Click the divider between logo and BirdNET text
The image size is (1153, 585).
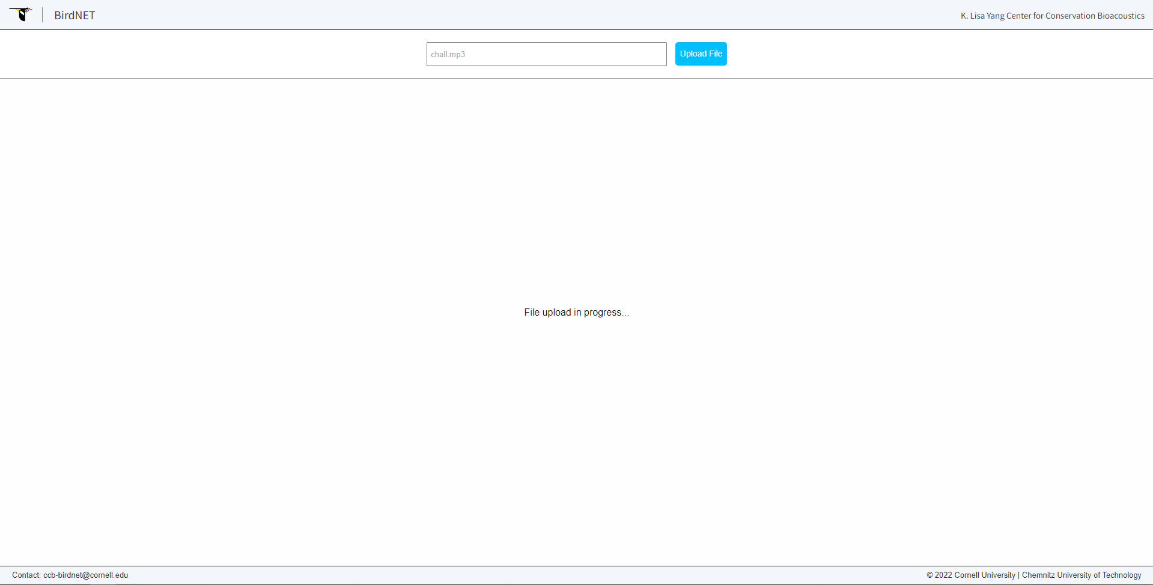point(42,14)
